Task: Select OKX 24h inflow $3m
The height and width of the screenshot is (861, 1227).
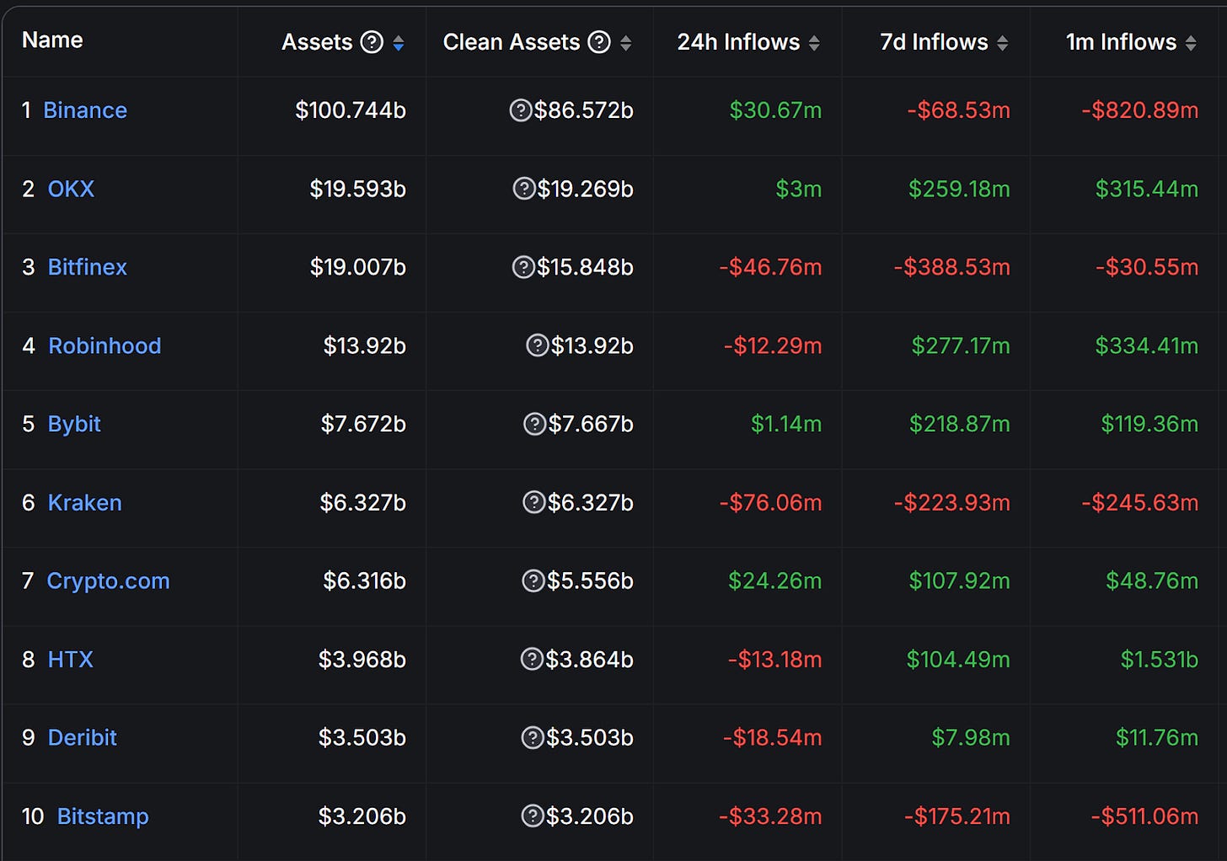Action: coord(799,189)
